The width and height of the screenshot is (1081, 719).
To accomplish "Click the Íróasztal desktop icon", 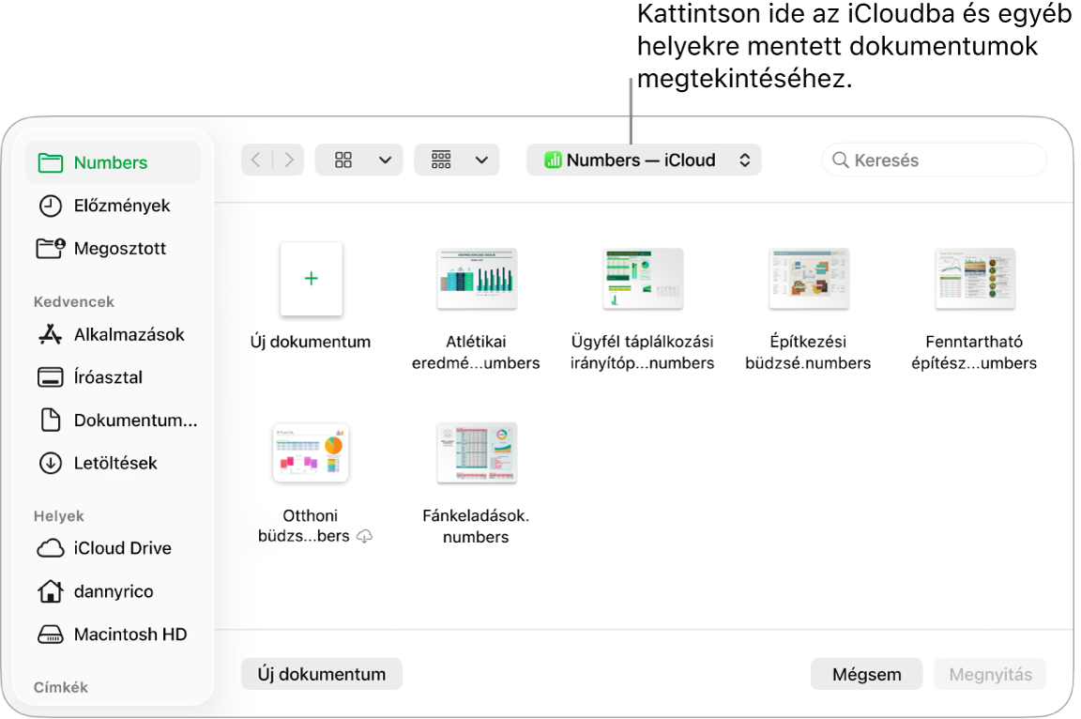I will (51, 377).
